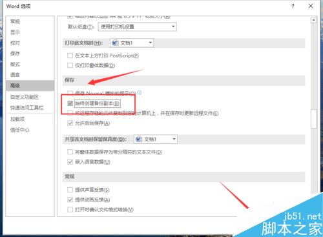Open 快速访问工具栏 settings
This screenshot has height=237, width=323.
pos(27,107)
